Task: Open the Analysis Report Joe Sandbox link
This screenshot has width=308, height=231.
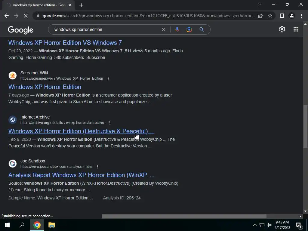Action: click(81, 175)
